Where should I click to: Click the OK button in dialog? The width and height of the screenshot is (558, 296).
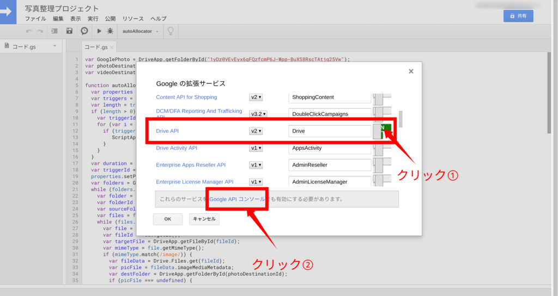pos(168,219)
